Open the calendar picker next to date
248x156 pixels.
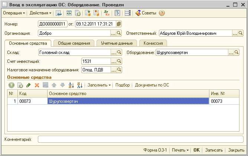119,24
